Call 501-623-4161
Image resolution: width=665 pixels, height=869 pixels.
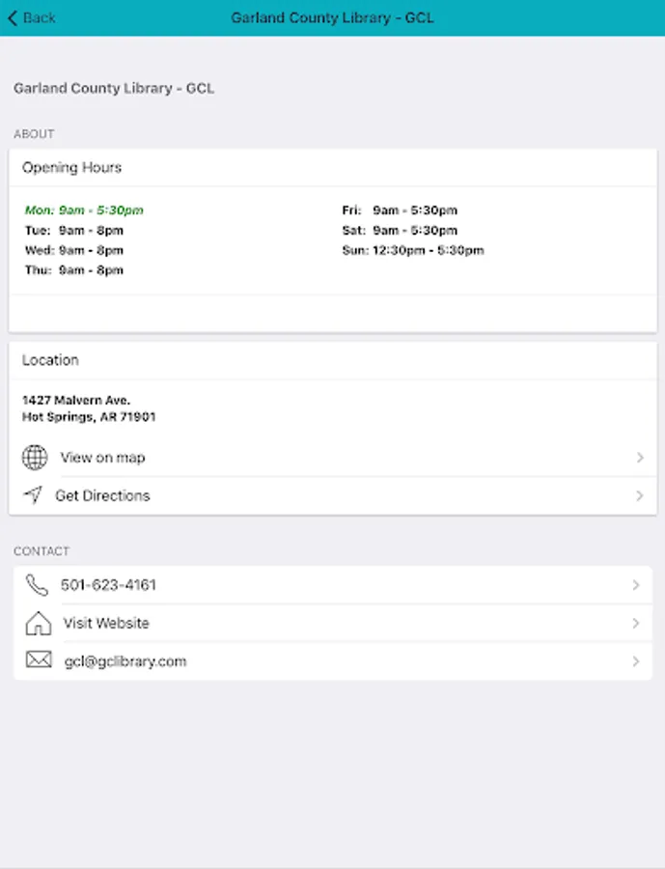tap(108, 585)
